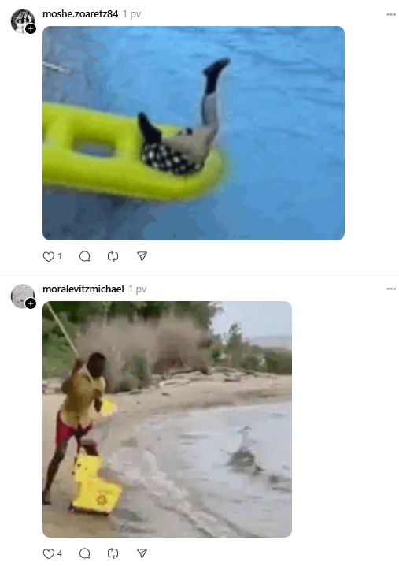Repost the moralevitzmichael post
Viewport: 399px width, 566px height.
(x=113, y=553)
